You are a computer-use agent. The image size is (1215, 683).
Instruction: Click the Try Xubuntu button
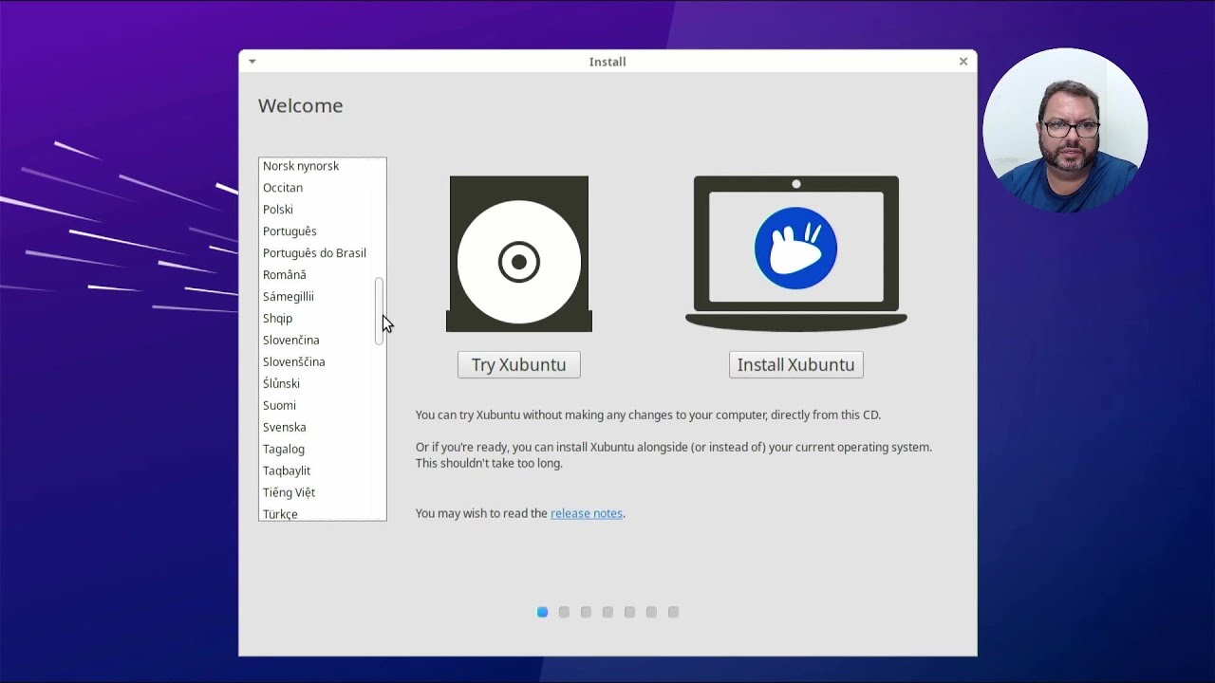click(518, 365)
